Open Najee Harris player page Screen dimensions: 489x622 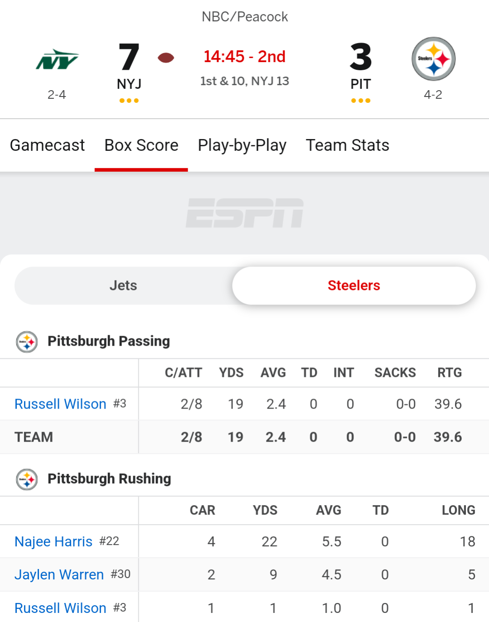pyautogui.click(x=53, y=541)
